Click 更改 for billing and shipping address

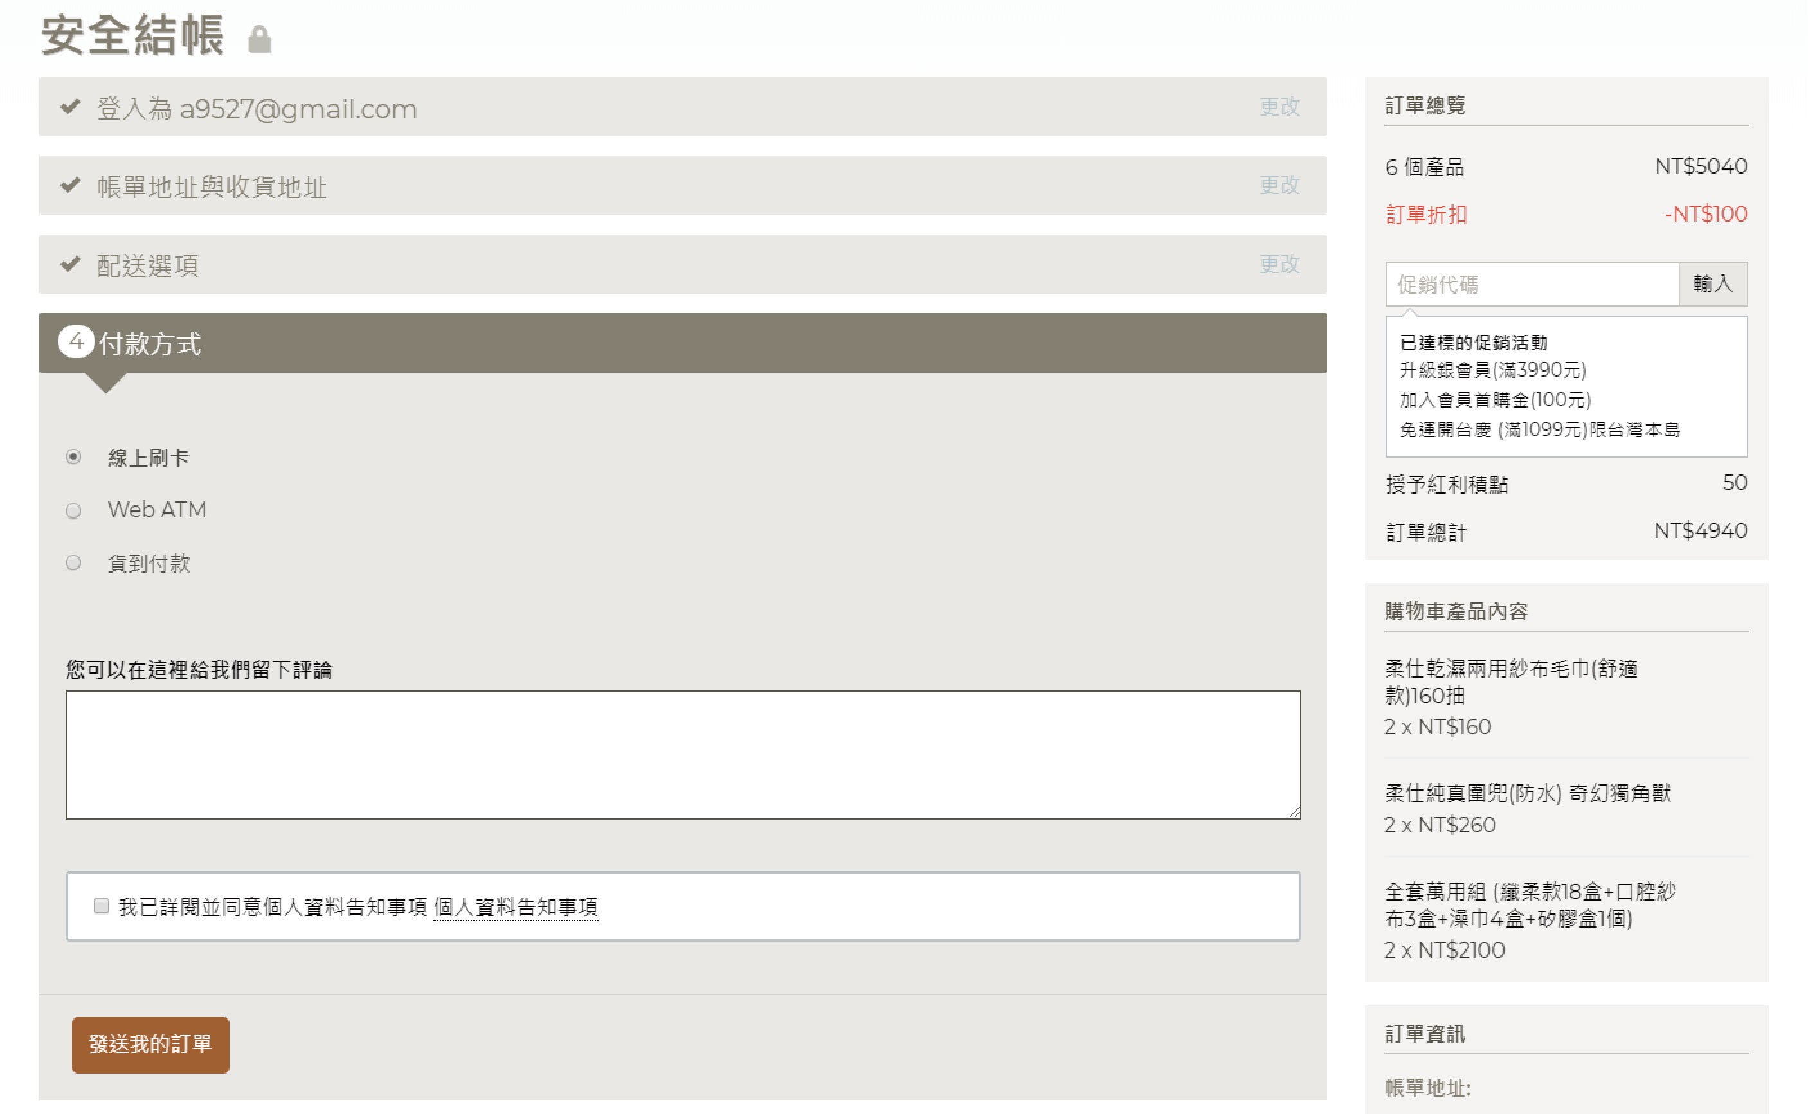click(x=1279, y=185)
